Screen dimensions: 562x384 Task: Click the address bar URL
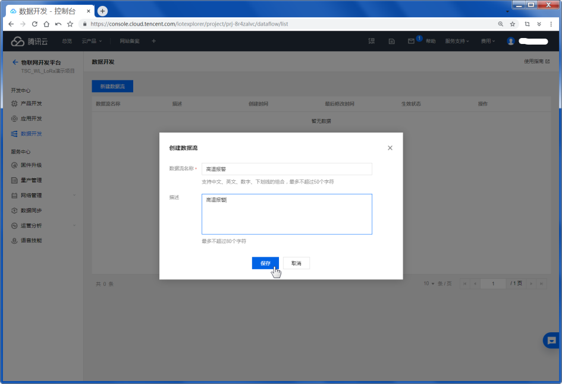click(189, 24)
